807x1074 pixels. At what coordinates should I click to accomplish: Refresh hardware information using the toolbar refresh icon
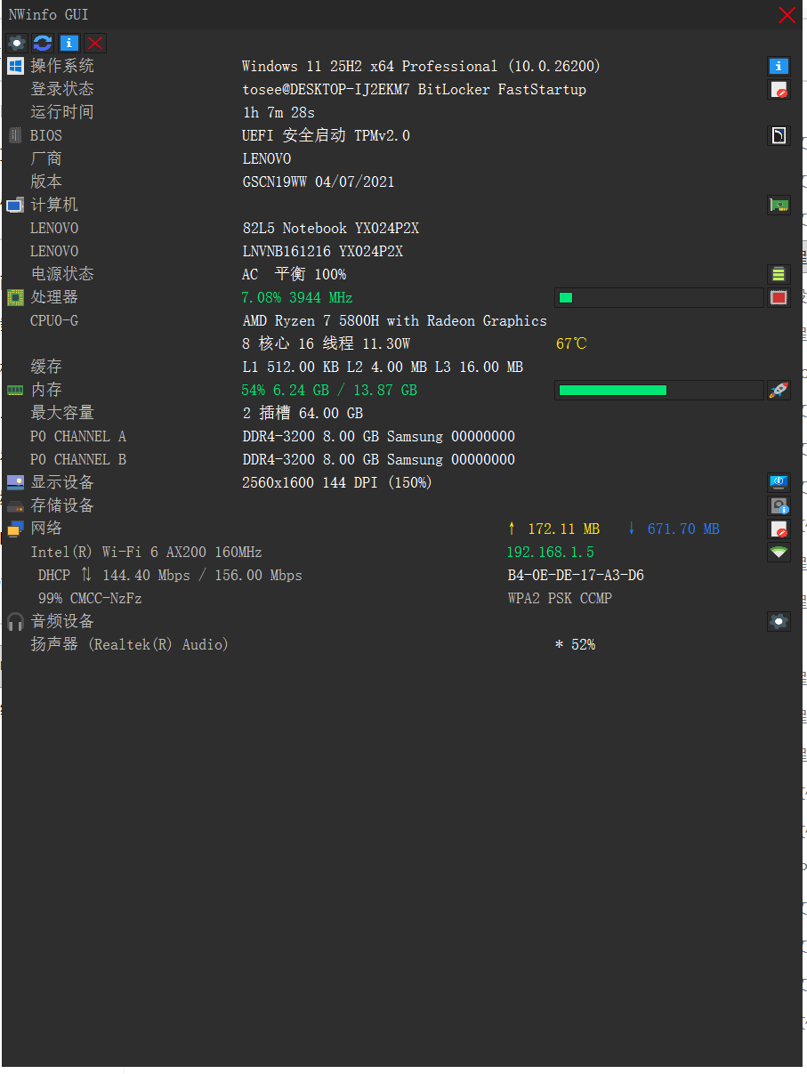pyautogui.click(x=42, y=43)
